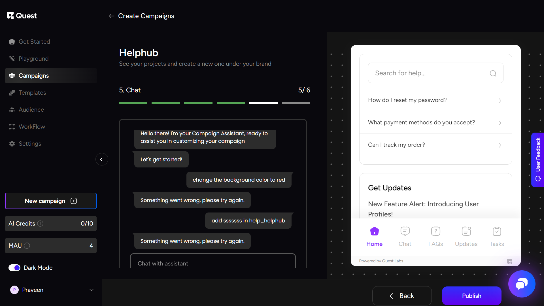
Task: Click the 'Chat with assistant' input field
Action: [212, 263]
